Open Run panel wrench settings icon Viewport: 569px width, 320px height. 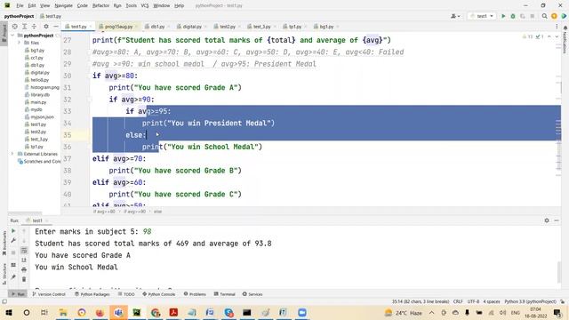[13, 240]
